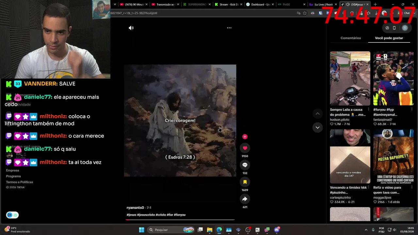Follow the creator with the red plus button
The width and height of the screenshot is (418, 235).
point(245,137)
